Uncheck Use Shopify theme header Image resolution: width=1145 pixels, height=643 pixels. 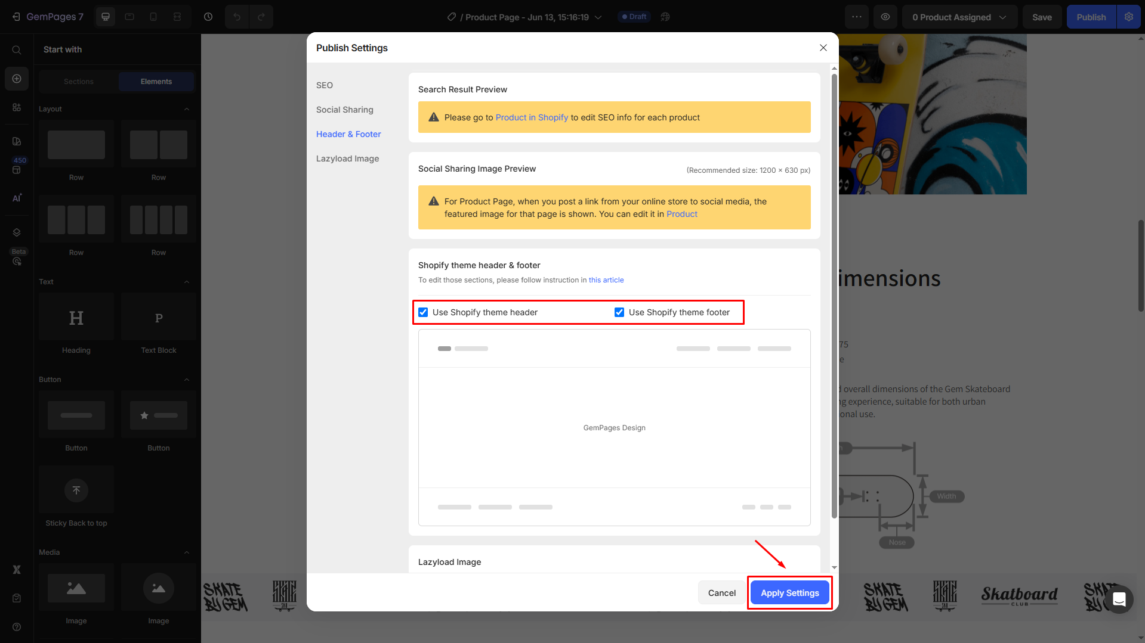[423, 312]
